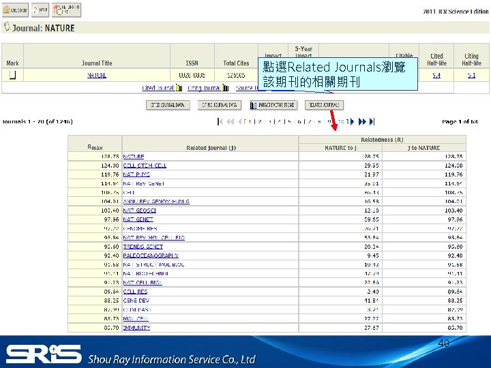Open the GENE DEV journal link
The width and height of the screenshot is (491, 368).
click(136, 301)
